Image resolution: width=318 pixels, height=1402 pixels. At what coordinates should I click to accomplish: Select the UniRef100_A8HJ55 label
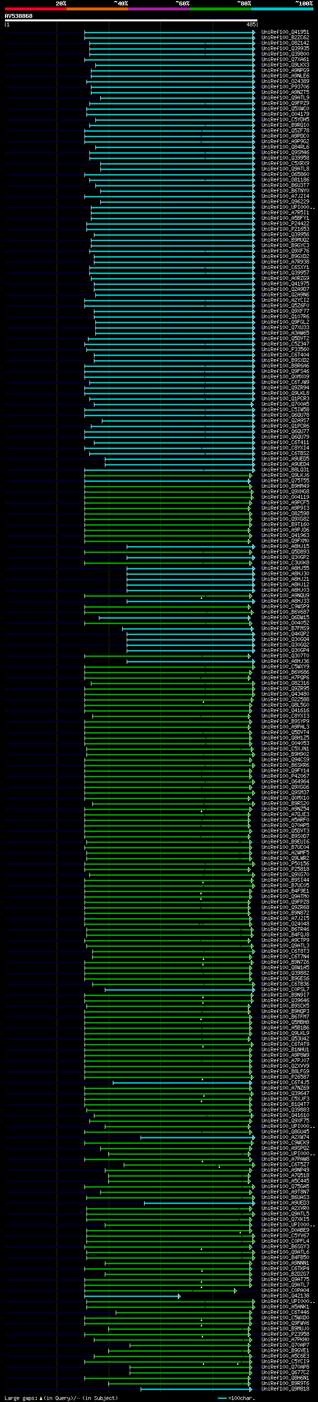[x=285, y=567]
